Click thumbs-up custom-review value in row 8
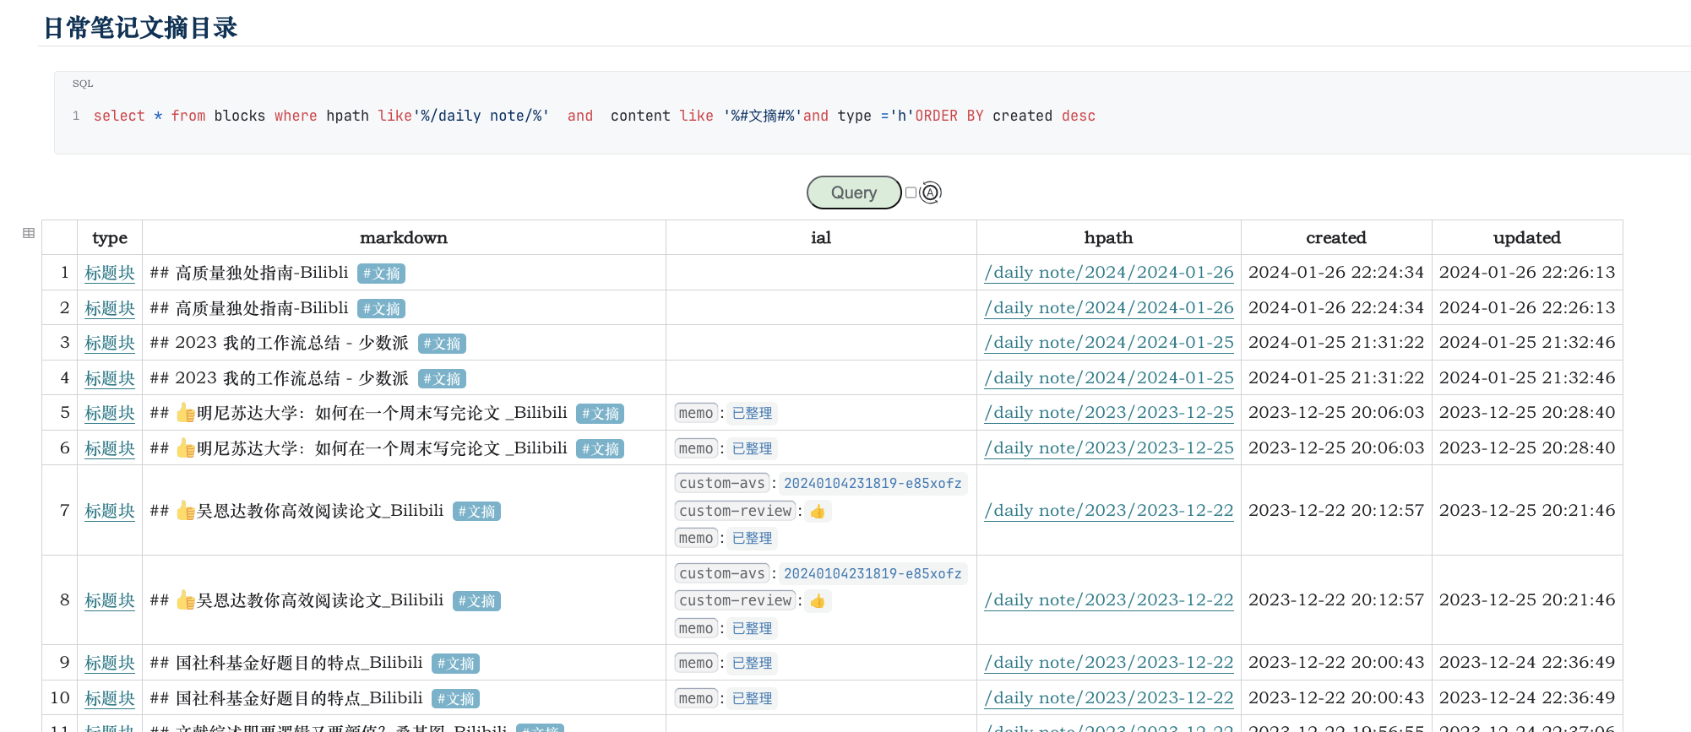This screenshot has height=732, width=1691. 817,601
